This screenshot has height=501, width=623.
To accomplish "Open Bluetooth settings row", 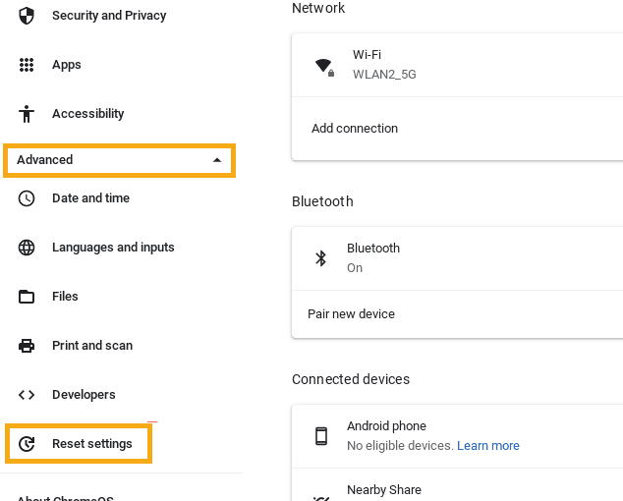I will [457, 258].
